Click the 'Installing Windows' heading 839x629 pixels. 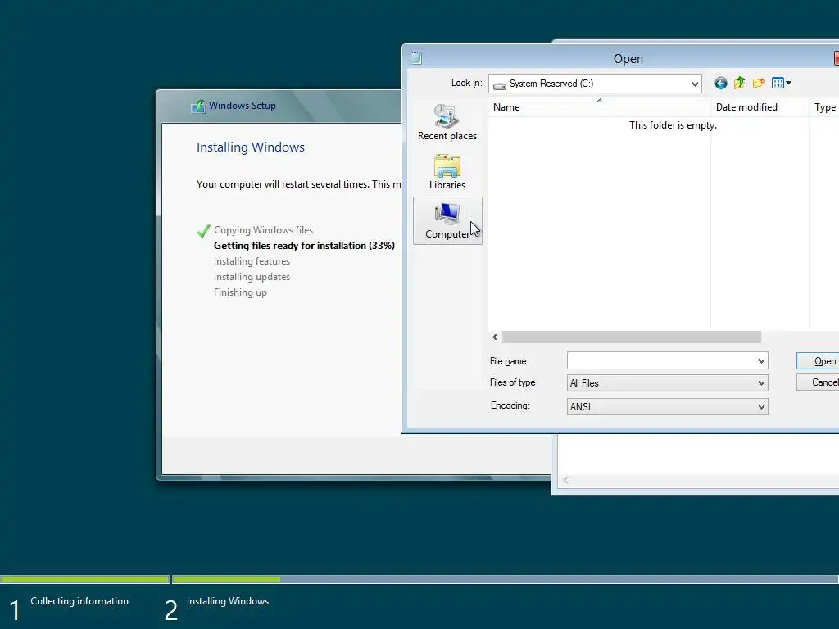(x=251, y=147)
